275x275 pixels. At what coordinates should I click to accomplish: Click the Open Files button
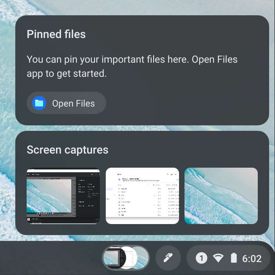(x=66, y=103)
